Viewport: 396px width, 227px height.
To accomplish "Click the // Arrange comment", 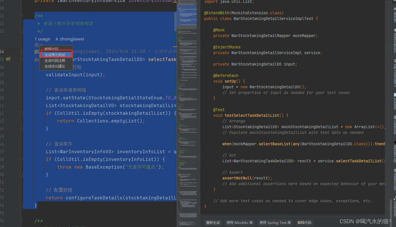I will click(x=234, y=121).
